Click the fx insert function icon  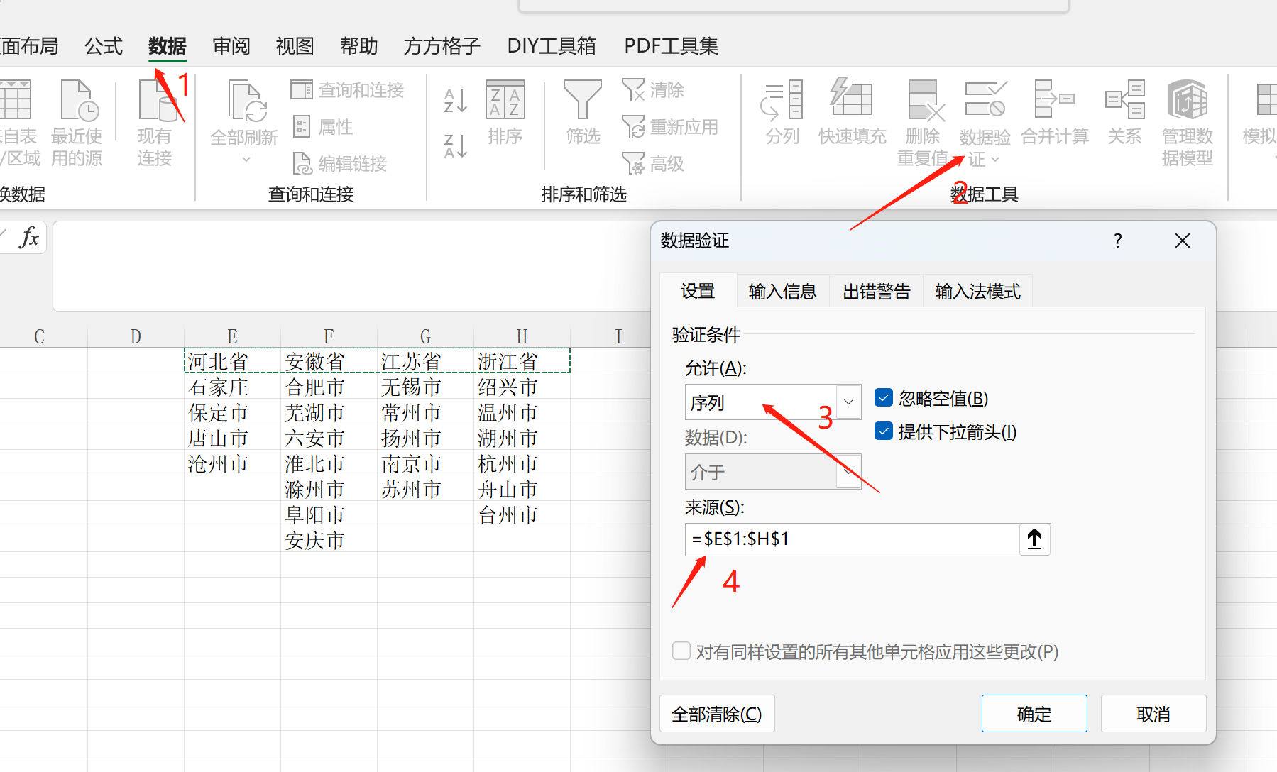click(30, 237)
